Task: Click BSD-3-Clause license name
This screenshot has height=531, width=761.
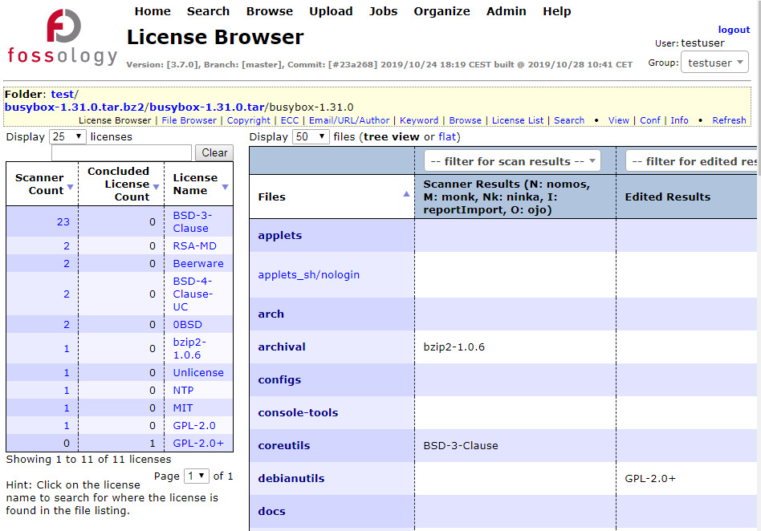Action: point(192,221)
